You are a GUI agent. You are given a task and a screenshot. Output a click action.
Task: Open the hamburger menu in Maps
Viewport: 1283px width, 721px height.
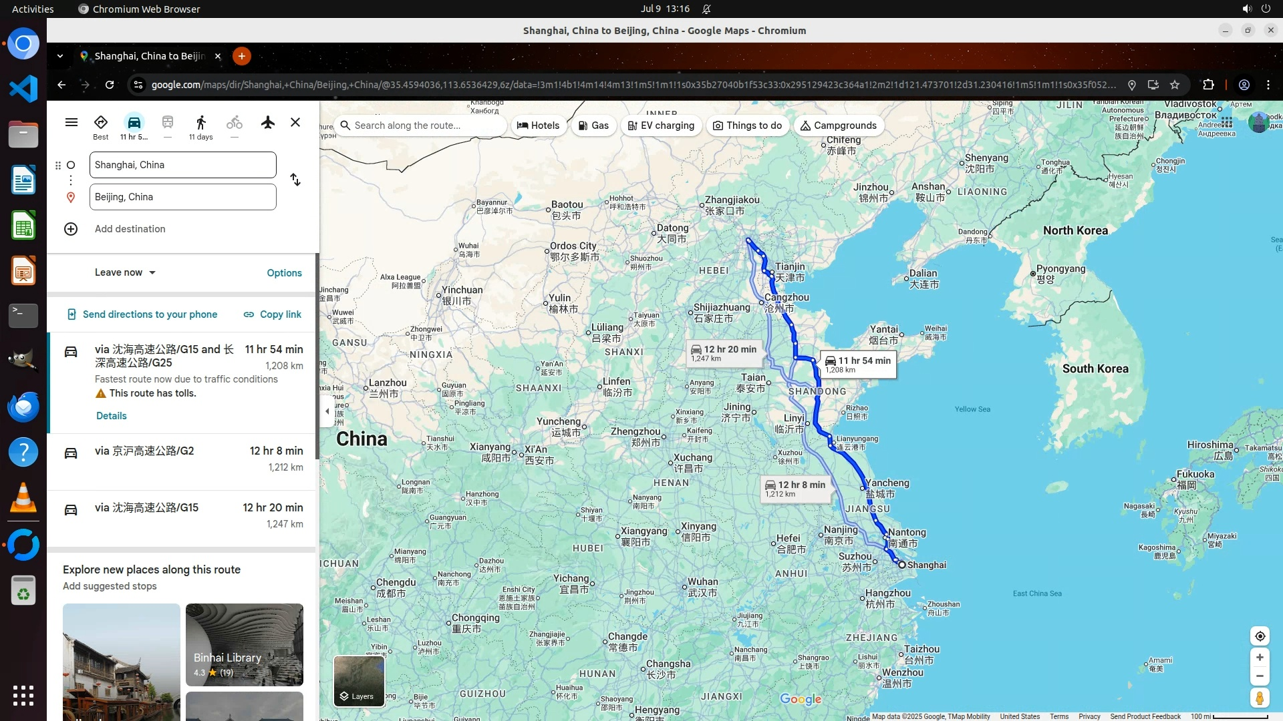click(72, 123)
